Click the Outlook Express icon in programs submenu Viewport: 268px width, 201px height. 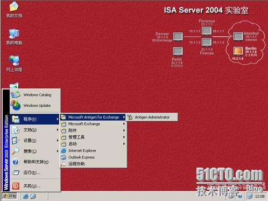click(x=64, y=157)
